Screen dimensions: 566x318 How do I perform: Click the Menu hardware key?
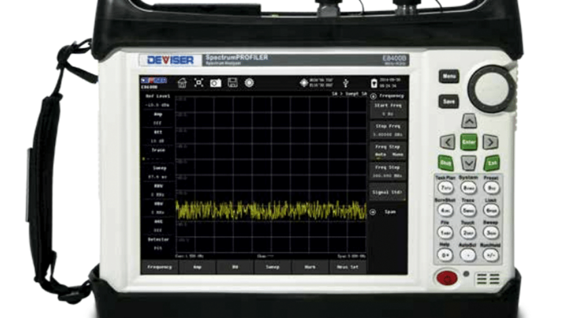pos(449,77)
